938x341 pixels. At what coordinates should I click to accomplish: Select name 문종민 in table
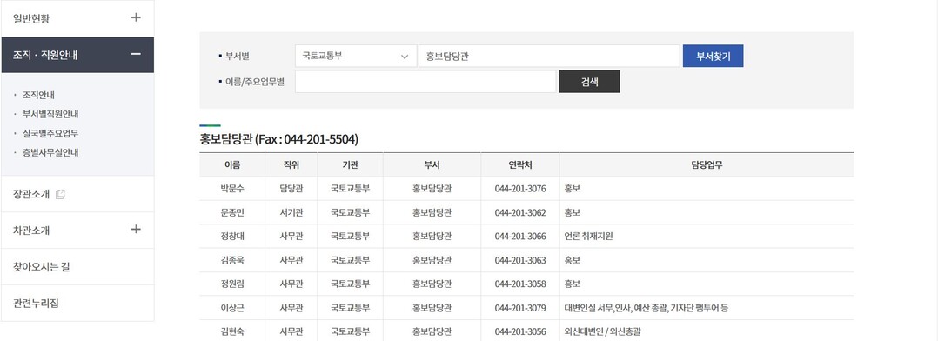tap(232, 212)
